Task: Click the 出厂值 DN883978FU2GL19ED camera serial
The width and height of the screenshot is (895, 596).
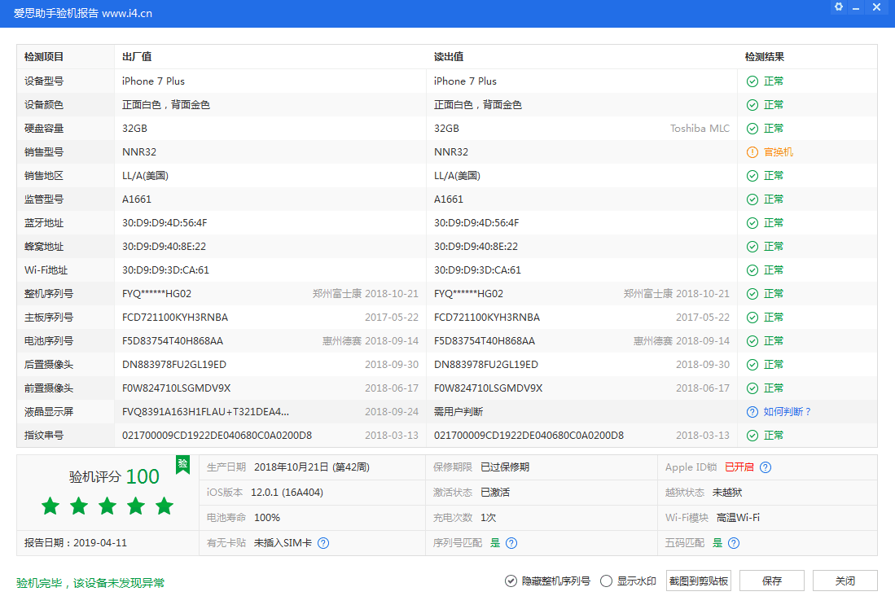Action: click(174, 365)
